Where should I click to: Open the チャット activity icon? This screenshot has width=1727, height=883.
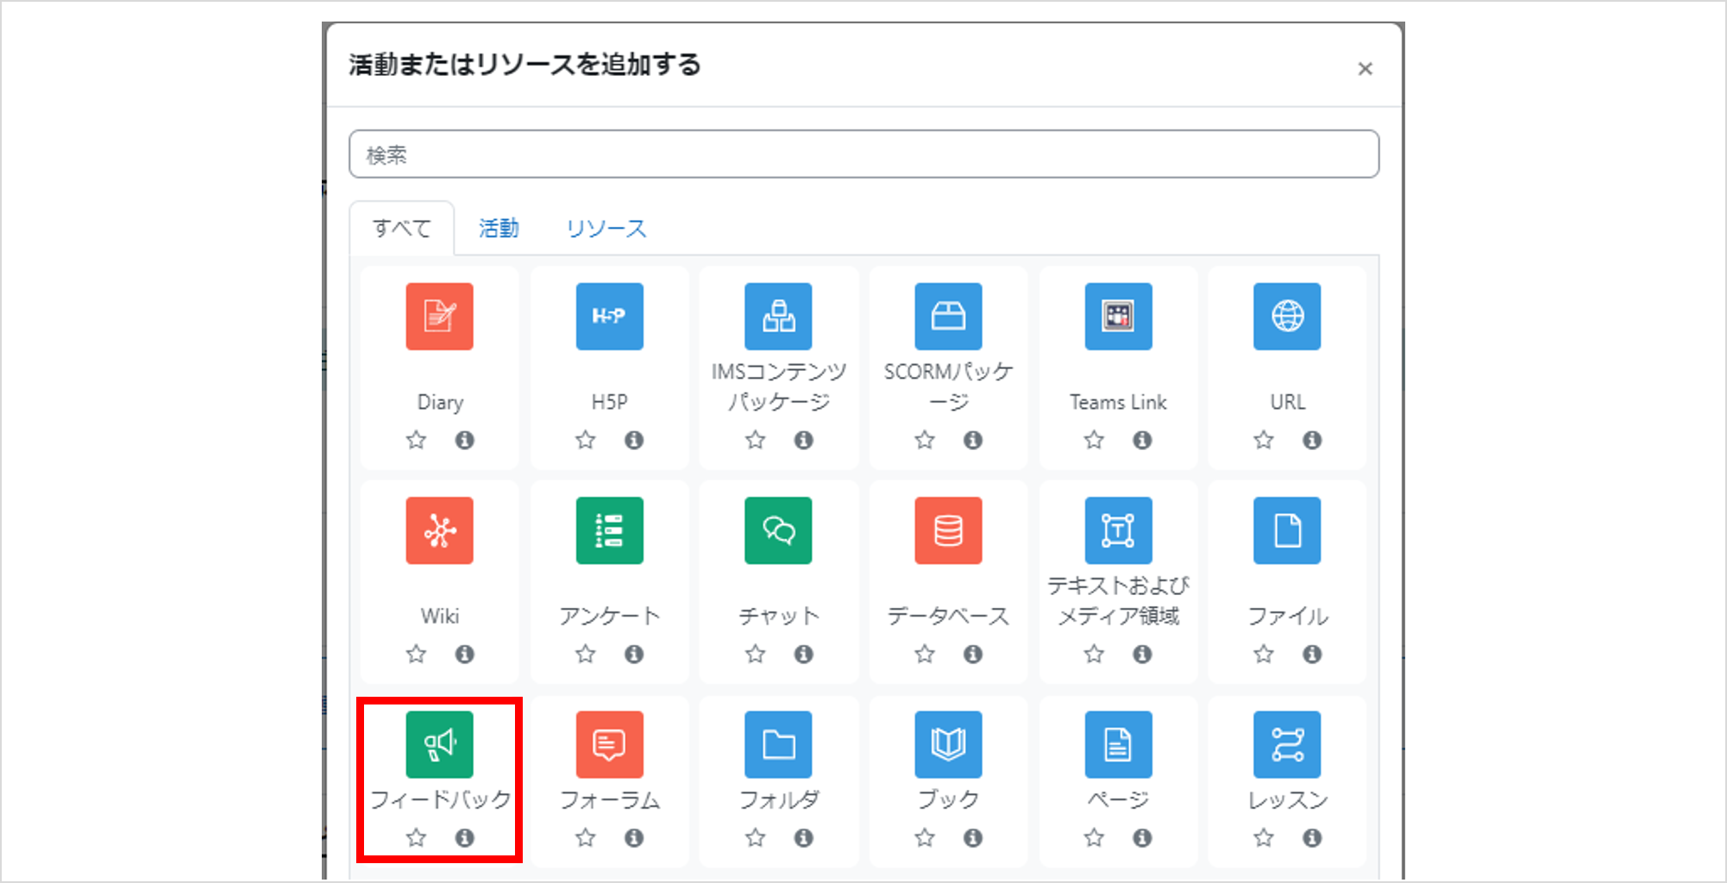pyautogui.click(x=779, y=530)
